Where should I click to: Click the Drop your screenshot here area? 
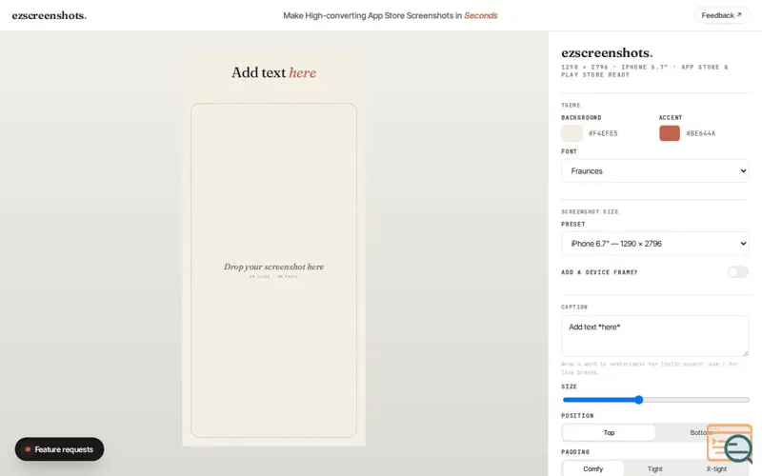click(273, 270)
